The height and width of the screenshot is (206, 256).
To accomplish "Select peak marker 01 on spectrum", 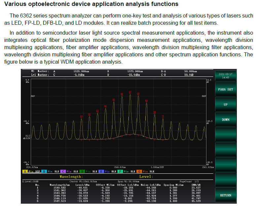I will pos(81,117).
